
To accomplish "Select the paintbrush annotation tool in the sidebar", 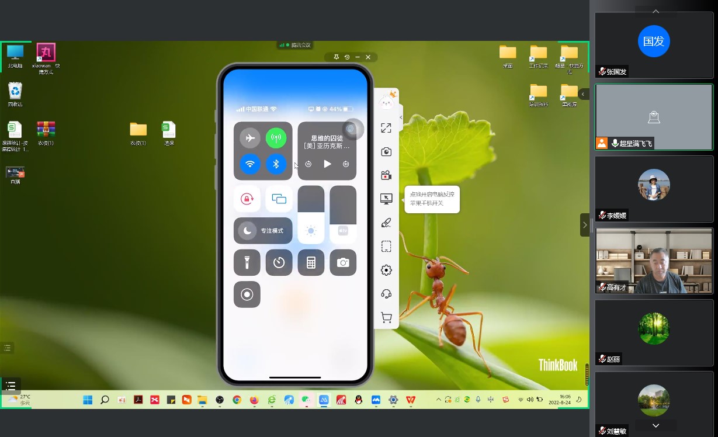I will [386, 223].
